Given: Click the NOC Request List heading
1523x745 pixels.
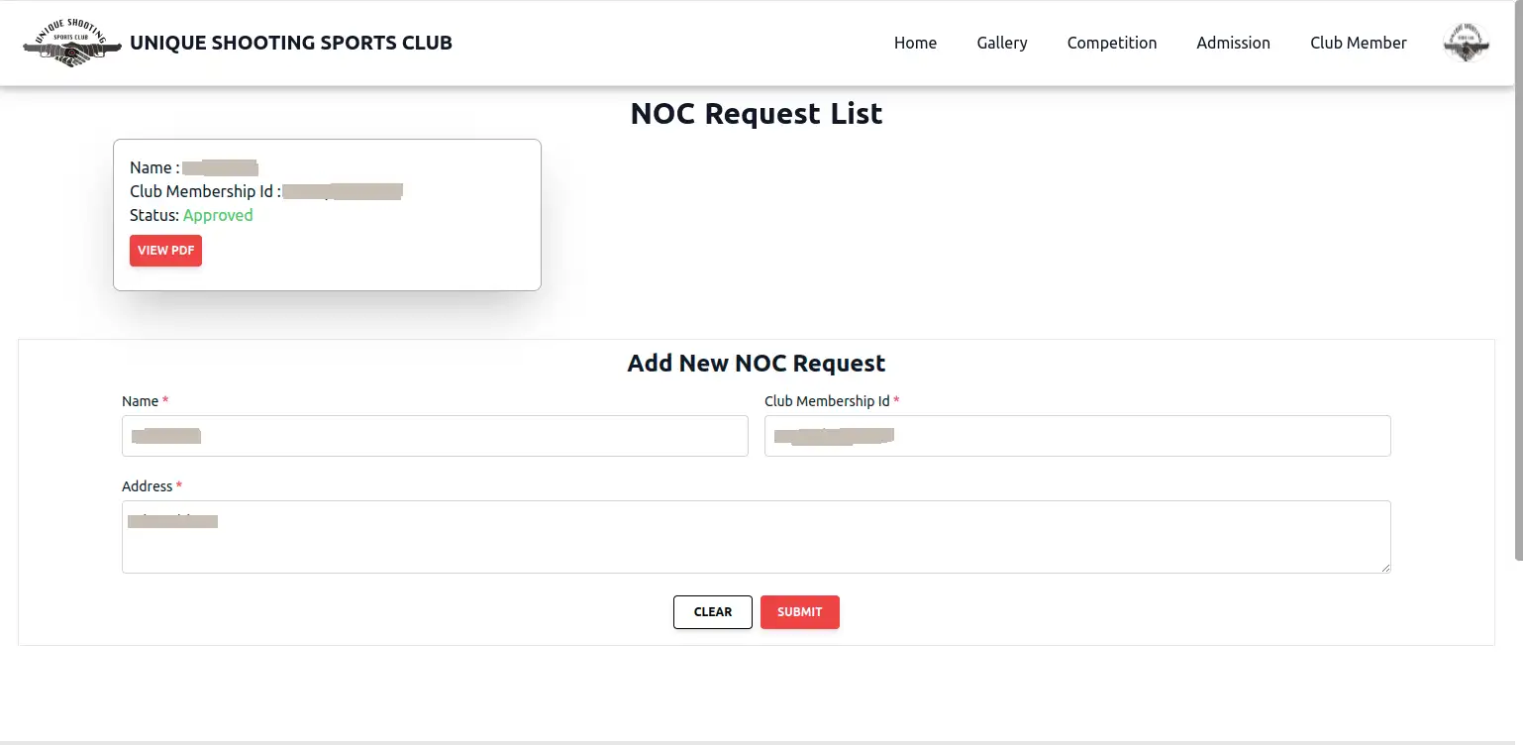Looking at the screenshot, I should click(756, 114).
